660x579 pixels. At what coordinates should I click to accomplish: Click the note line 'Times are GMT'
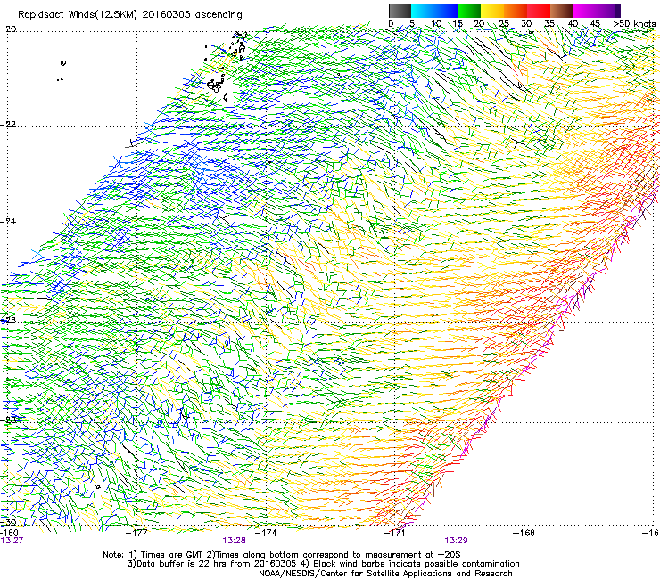(171, 555)
